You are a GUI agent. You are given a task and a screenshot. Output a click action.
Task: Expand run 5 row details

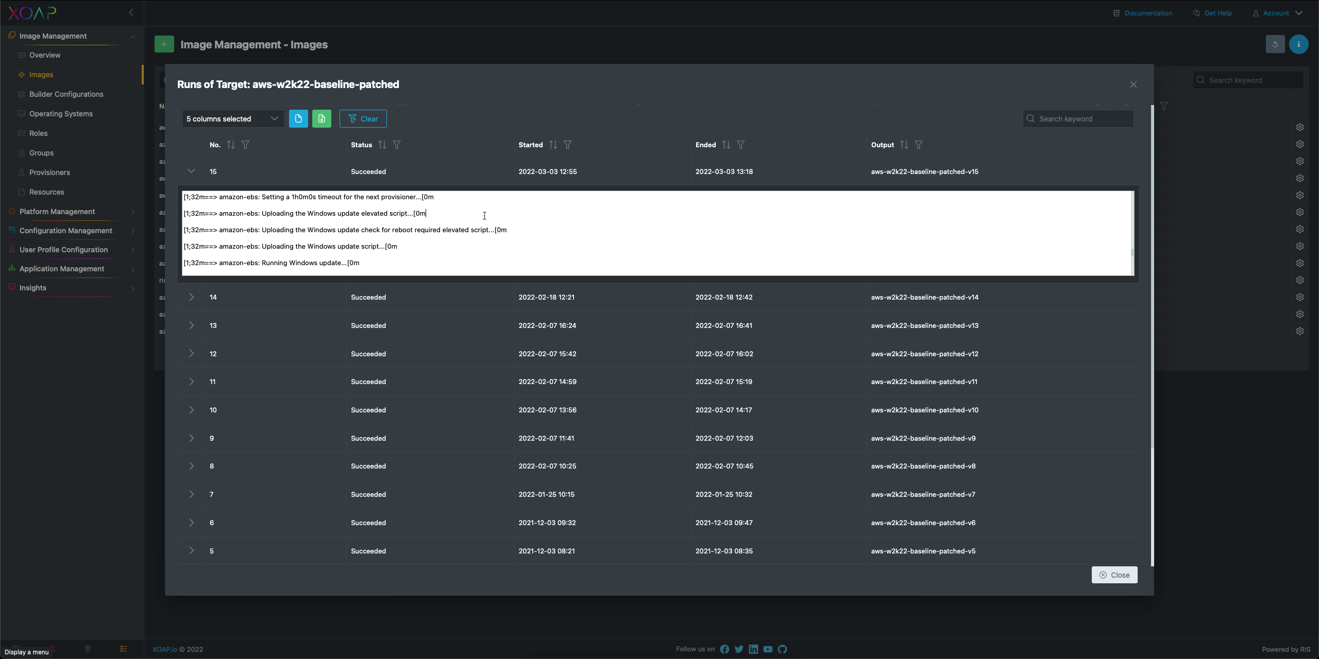pos(191,551)
